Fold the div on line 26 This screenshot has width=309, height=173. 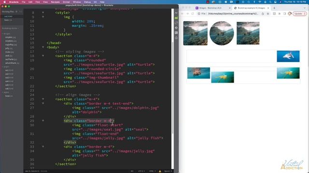click(x=43, y=103)
